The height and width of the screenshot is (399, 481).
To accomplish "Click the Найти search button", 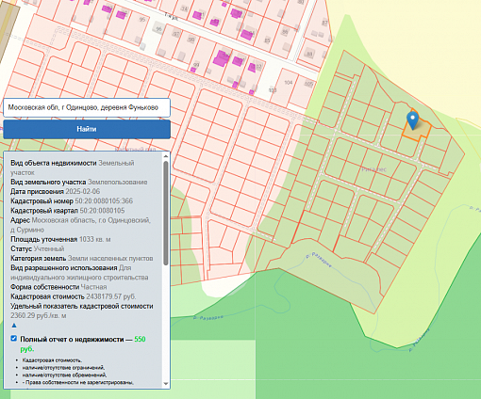I will point(87,129).
